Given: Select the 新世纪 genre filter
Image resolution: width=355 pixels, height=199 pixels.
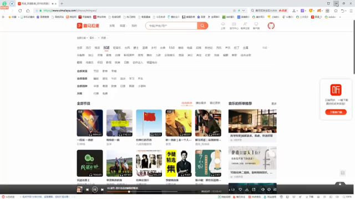Looking at the screenshot, I should [209, 48].
